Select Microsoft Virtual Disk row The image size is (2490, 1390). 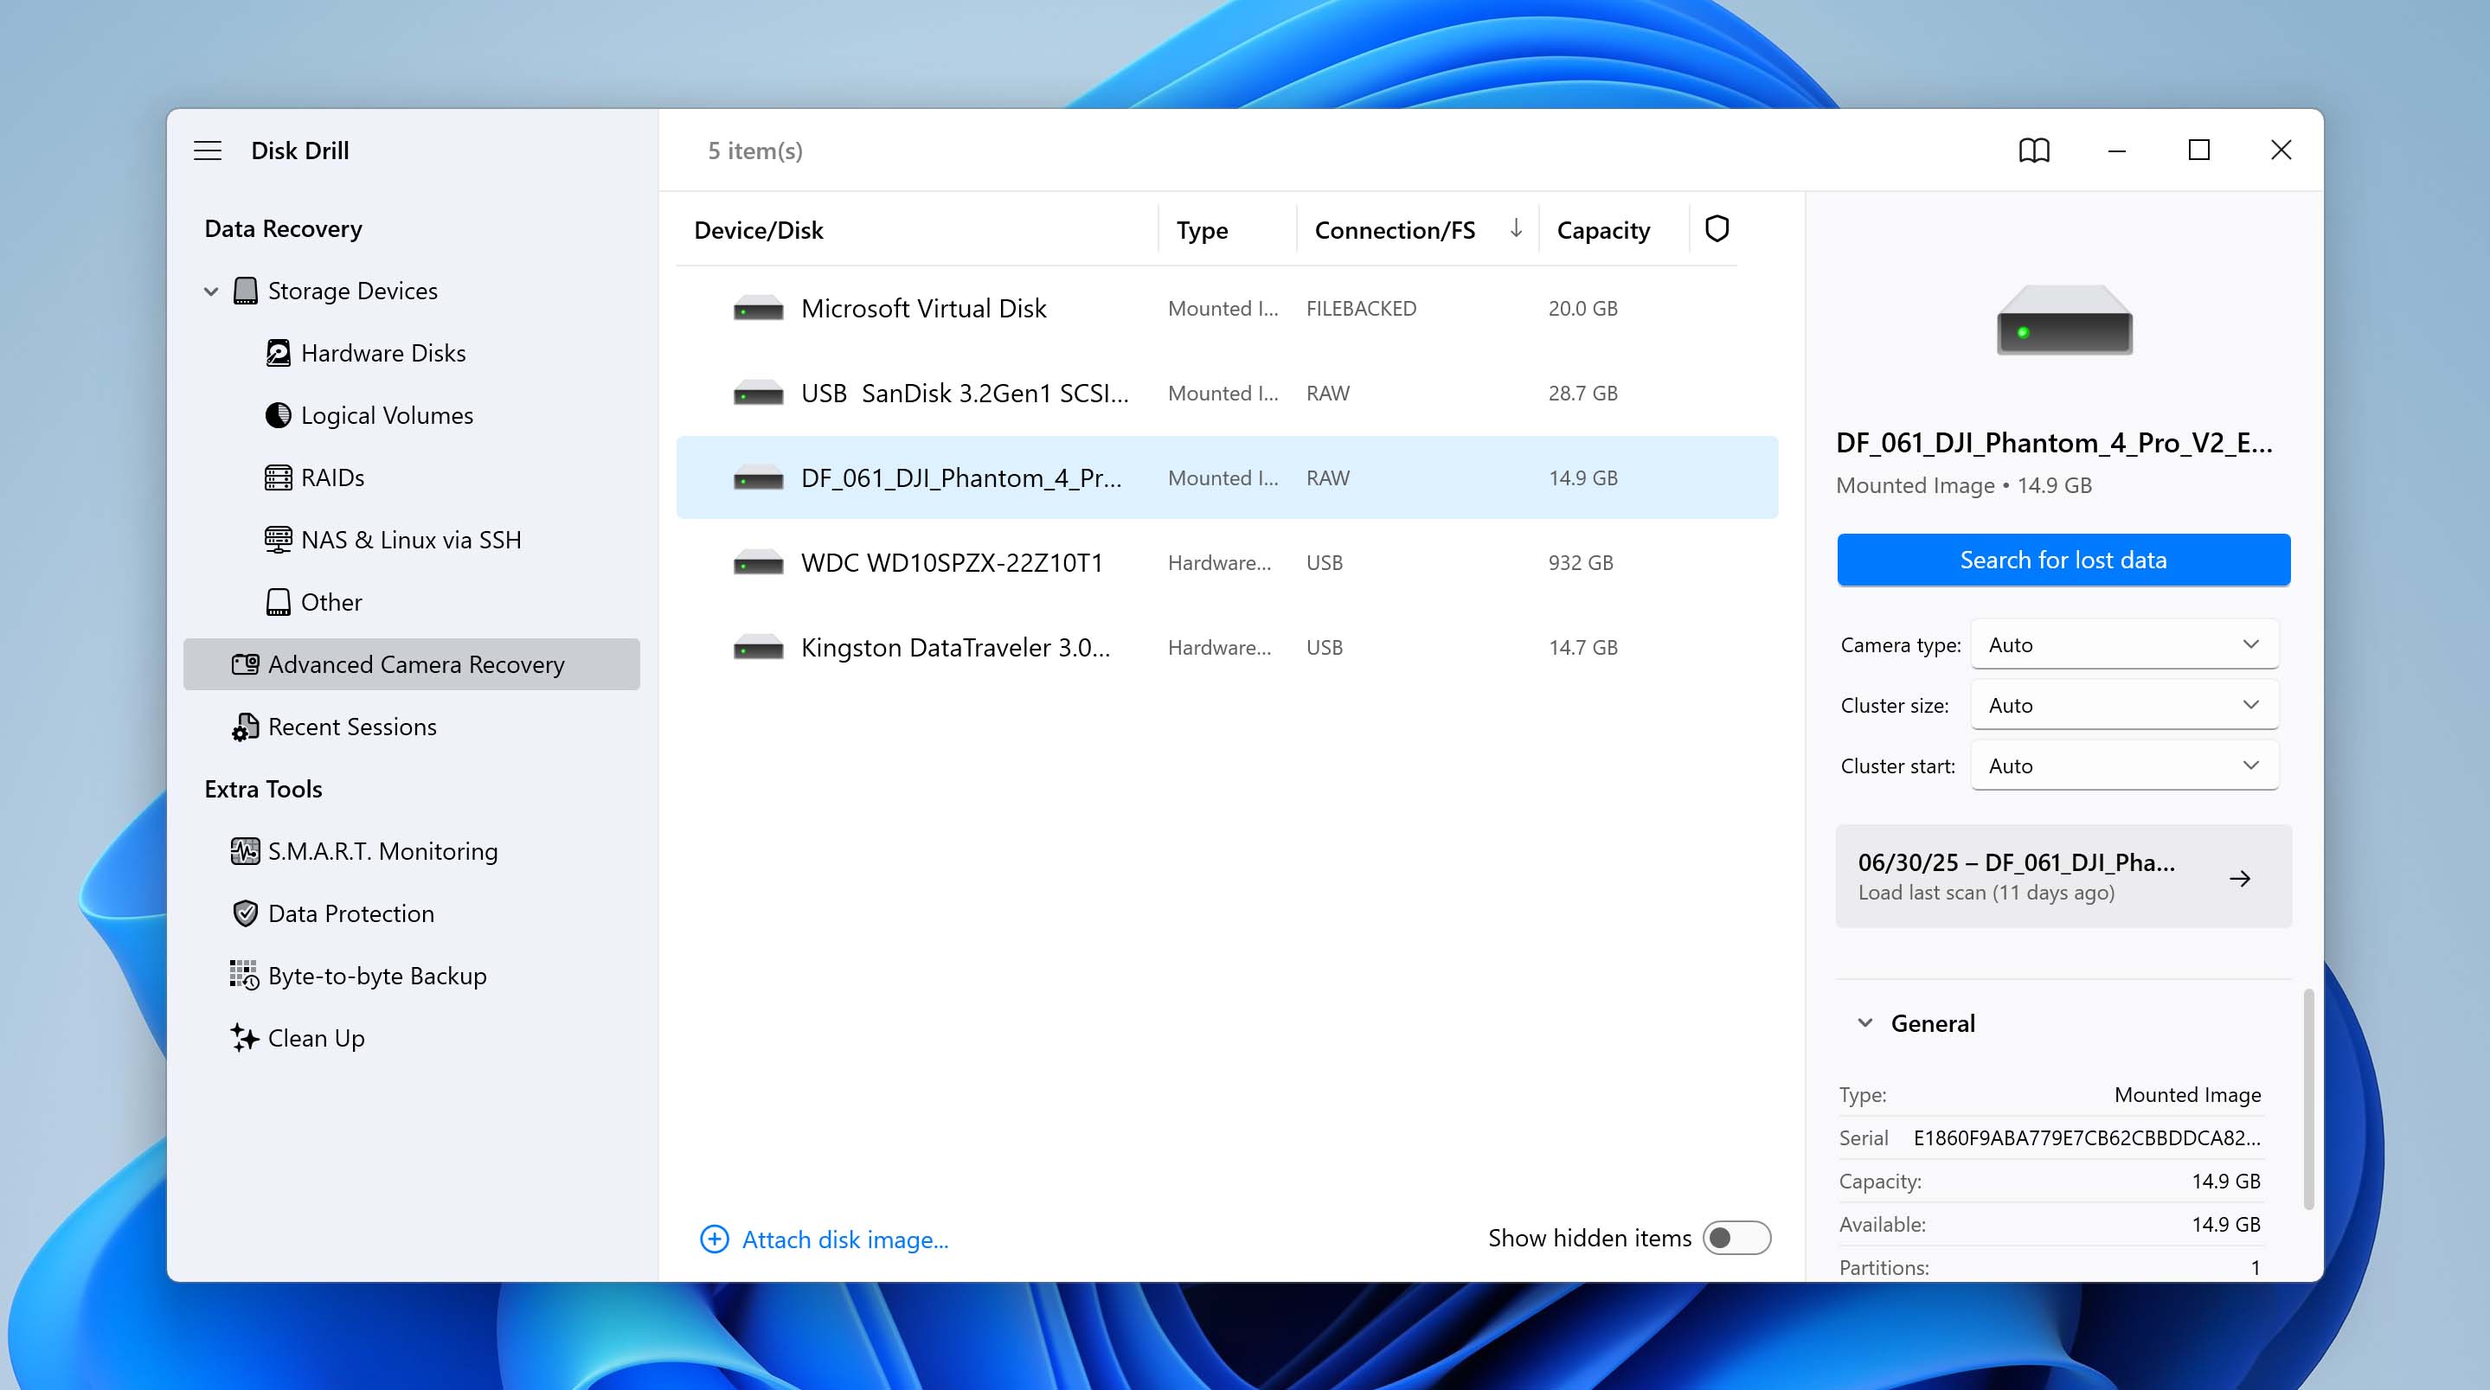tap(1227, 308)
